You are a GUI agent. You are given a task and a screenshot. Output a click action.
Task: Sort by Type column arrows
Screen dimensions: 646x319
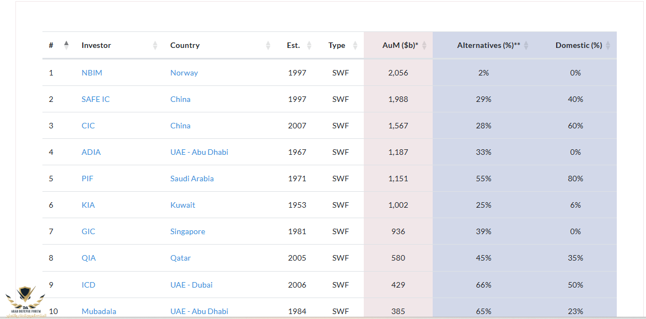point(356,45)
